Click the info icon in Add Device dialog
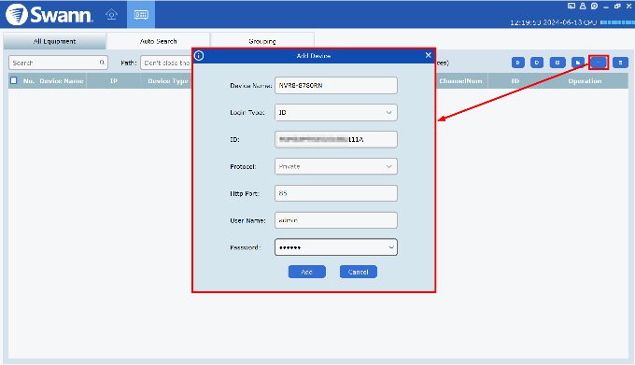This screenshot has width=635, height=365. [x=199, y=55]
